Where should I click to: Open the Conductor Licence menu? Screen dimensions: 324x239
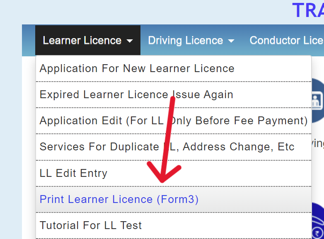coord(286,40)
